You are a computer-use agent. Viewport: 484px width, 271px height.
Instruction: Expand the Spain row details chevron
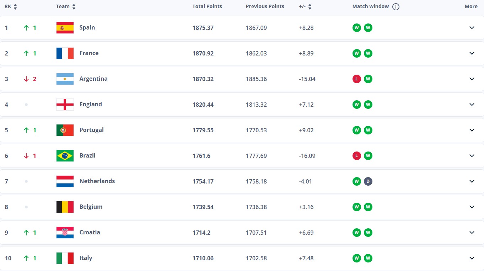coord(472,28)
